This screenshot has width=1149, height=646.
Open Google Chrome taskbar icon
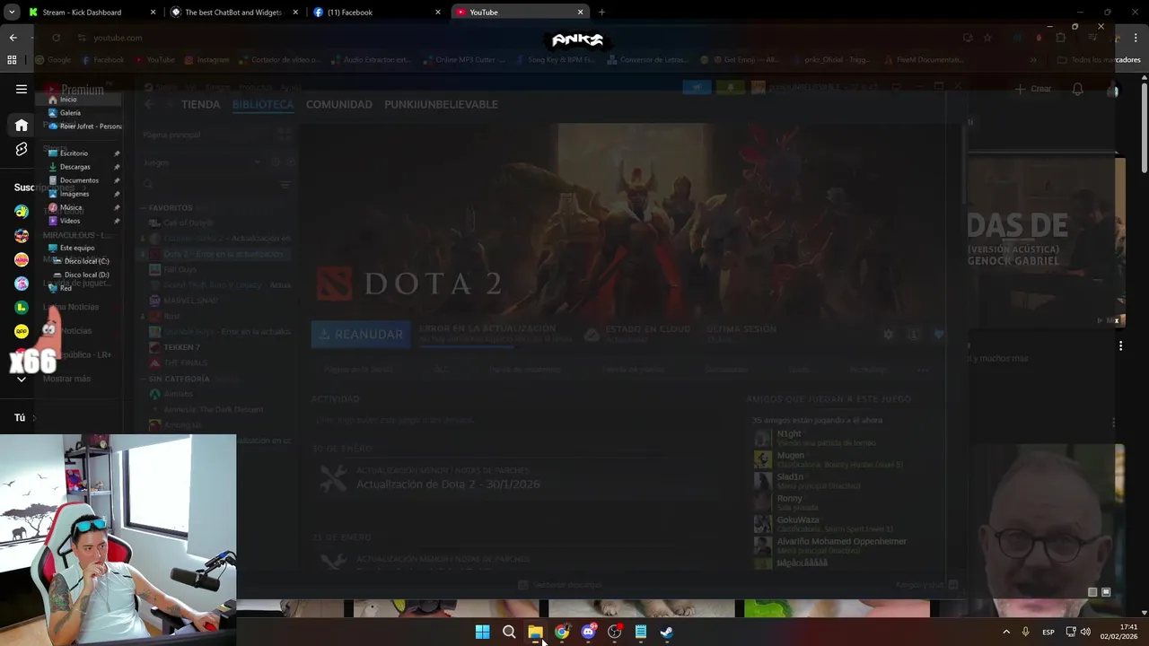[562, 632]
